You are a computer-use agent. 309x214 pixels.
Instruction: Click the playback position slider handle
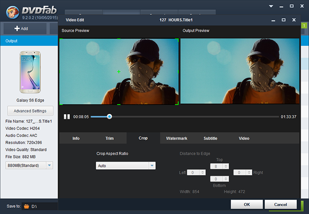(109, 117)
